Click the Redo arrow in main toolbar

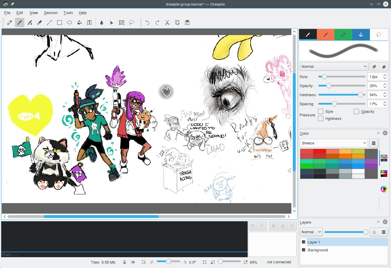[157, 23]
